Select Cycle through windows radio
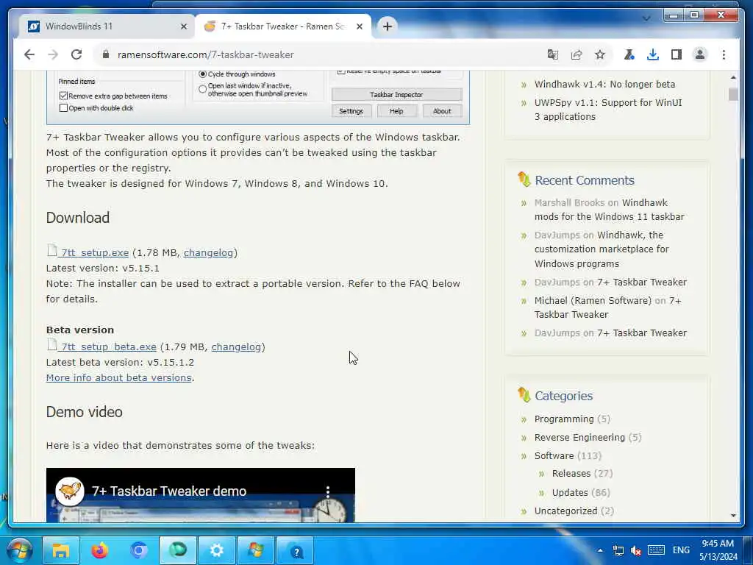The image size is (753, 565). coord(203,74)
